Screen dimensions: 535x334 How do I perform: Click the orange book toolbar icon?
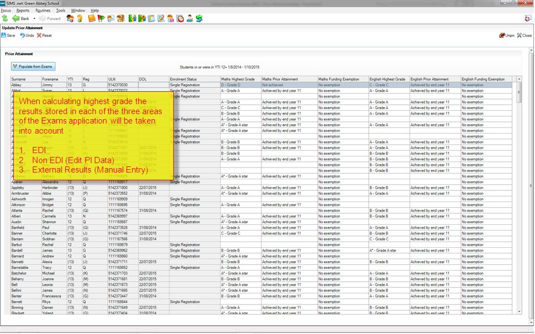point(92,18)
